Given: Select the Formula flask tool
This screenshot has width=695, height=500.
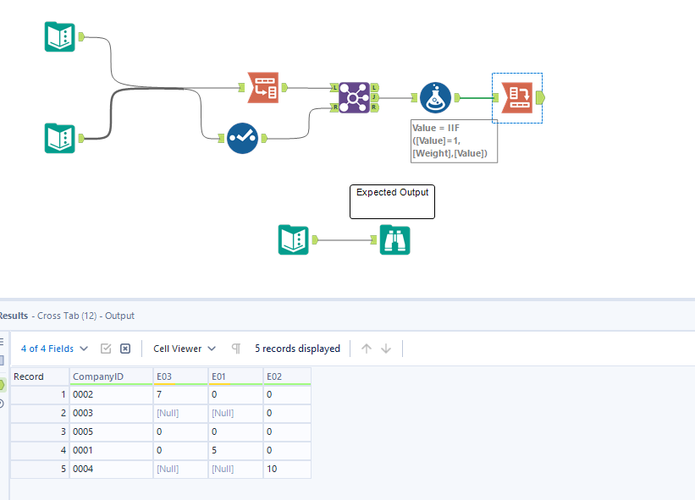Looking at the screenshot, I should point(435,98).
